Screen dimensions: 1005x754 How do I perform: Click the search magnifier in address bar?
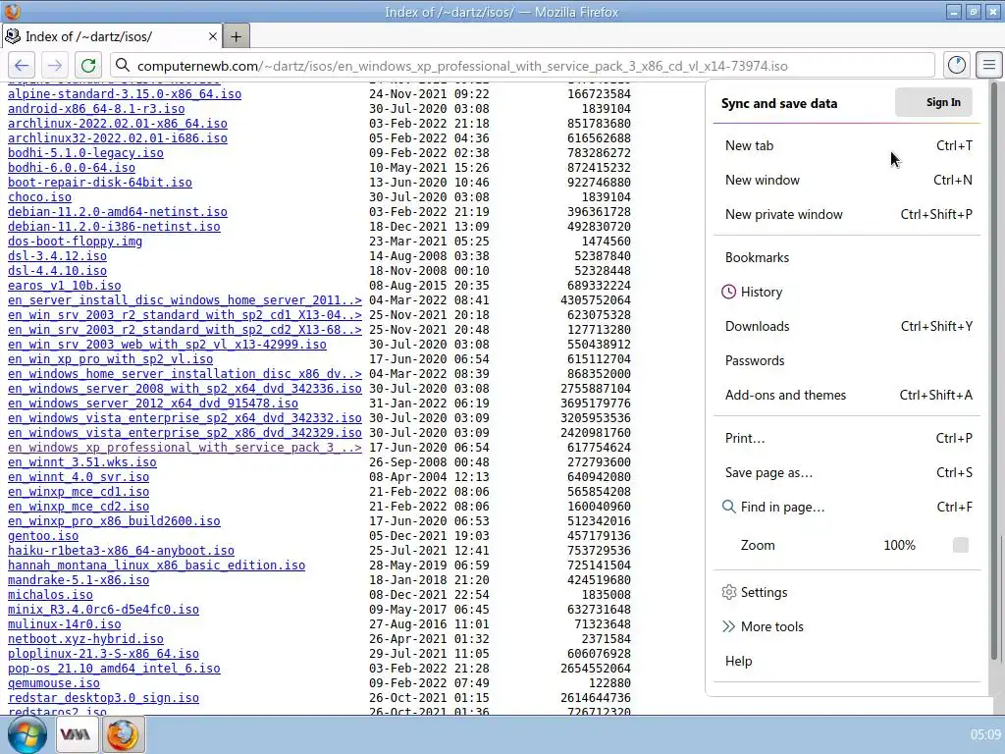pos(123,66)
